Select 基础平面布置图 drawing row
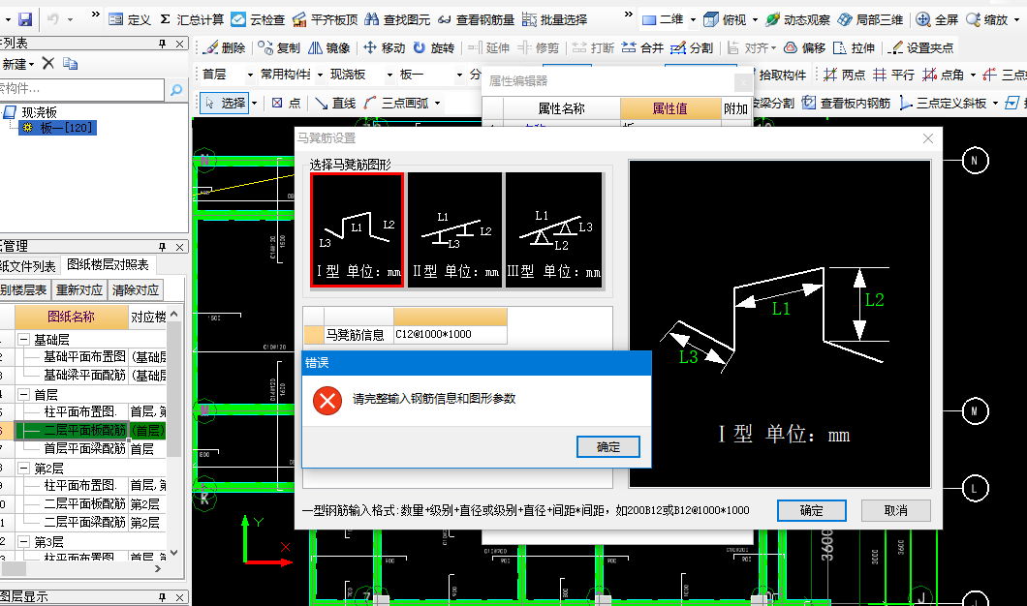Screen dimensions: 1027x606 (84, 356)
